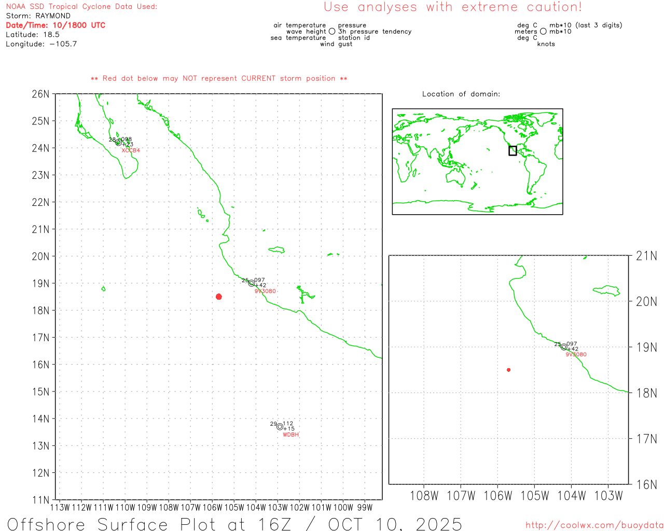The width and height of the screenshot is (664, 531).
Task: Click 'Use analyses with extreme caution!' heading
Action: (452, 7)
